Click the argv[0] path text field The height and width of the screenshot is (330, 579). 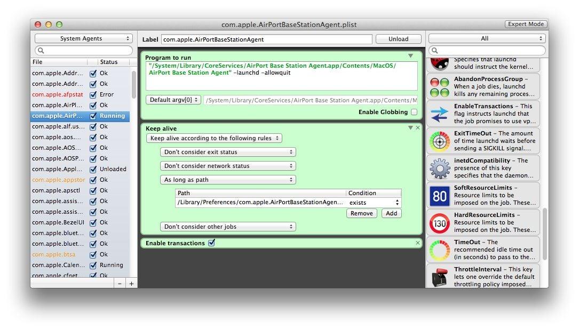click(311, 100)
